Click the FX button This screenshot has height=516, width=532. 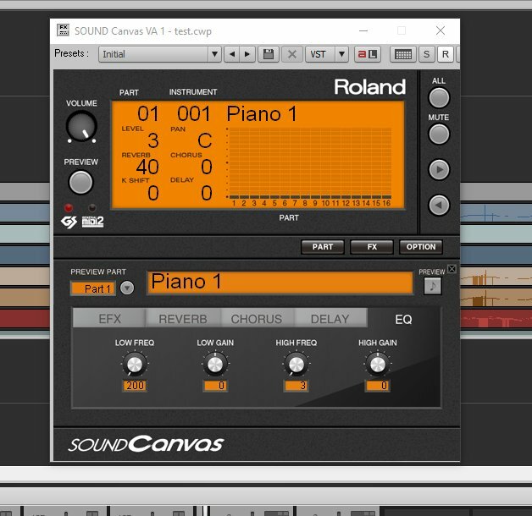372,247
